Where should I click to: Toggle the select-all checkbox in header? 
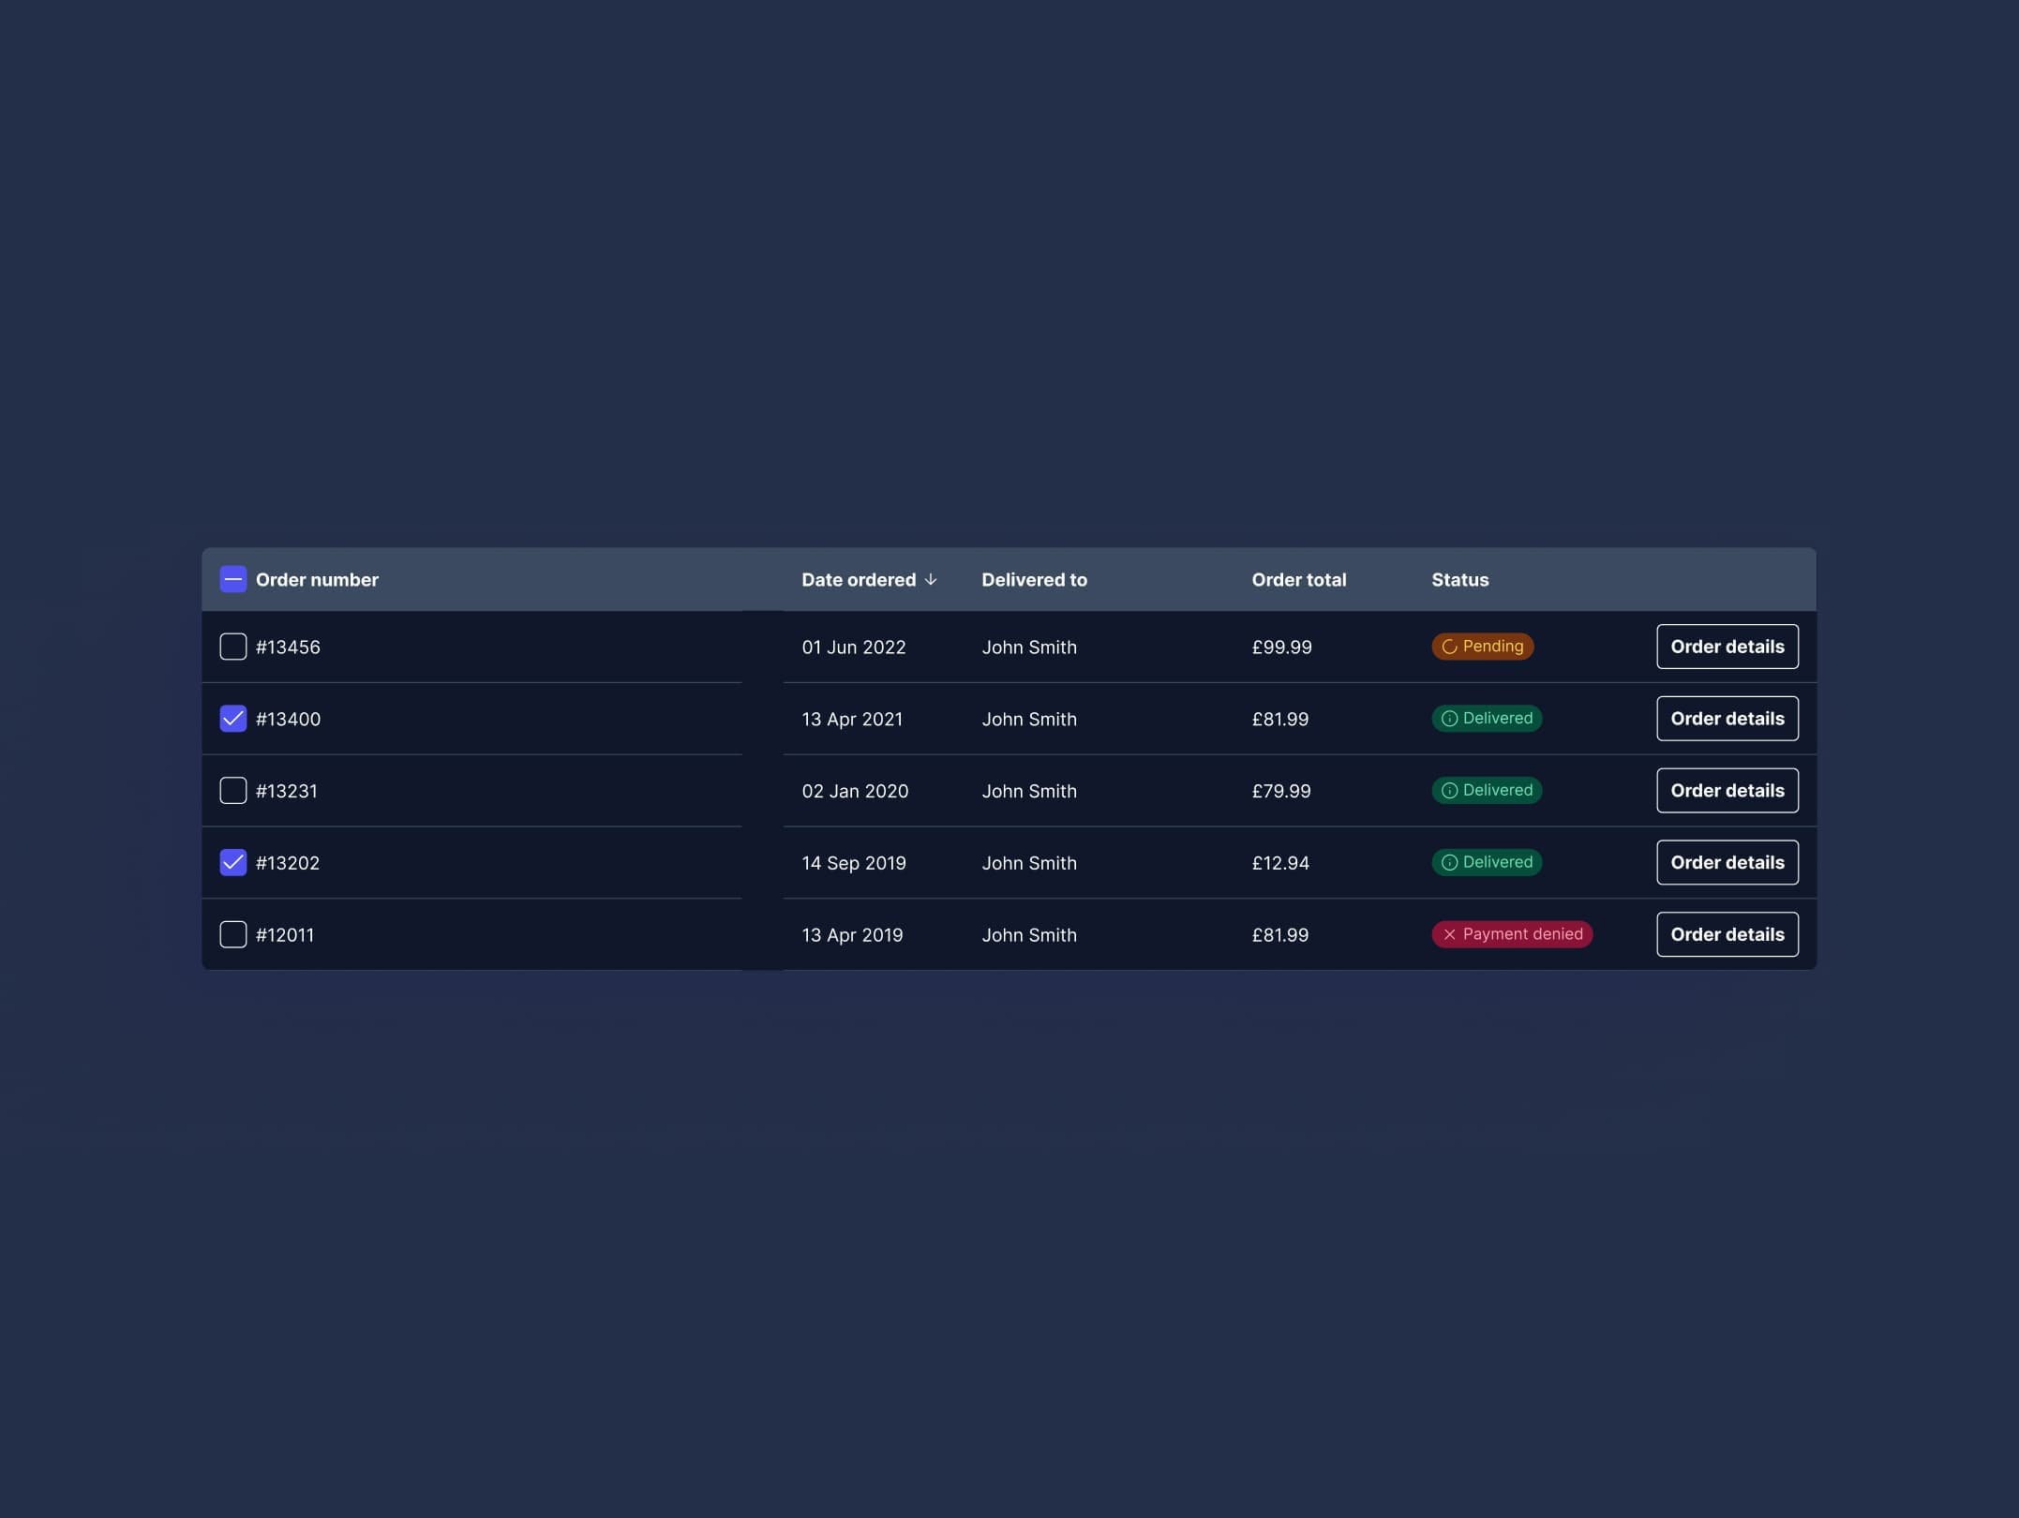coord(233,580)
